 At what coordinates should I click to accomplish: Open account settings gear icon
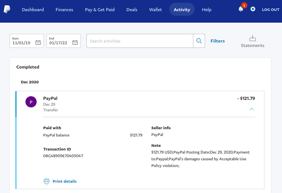pos(253,9)
